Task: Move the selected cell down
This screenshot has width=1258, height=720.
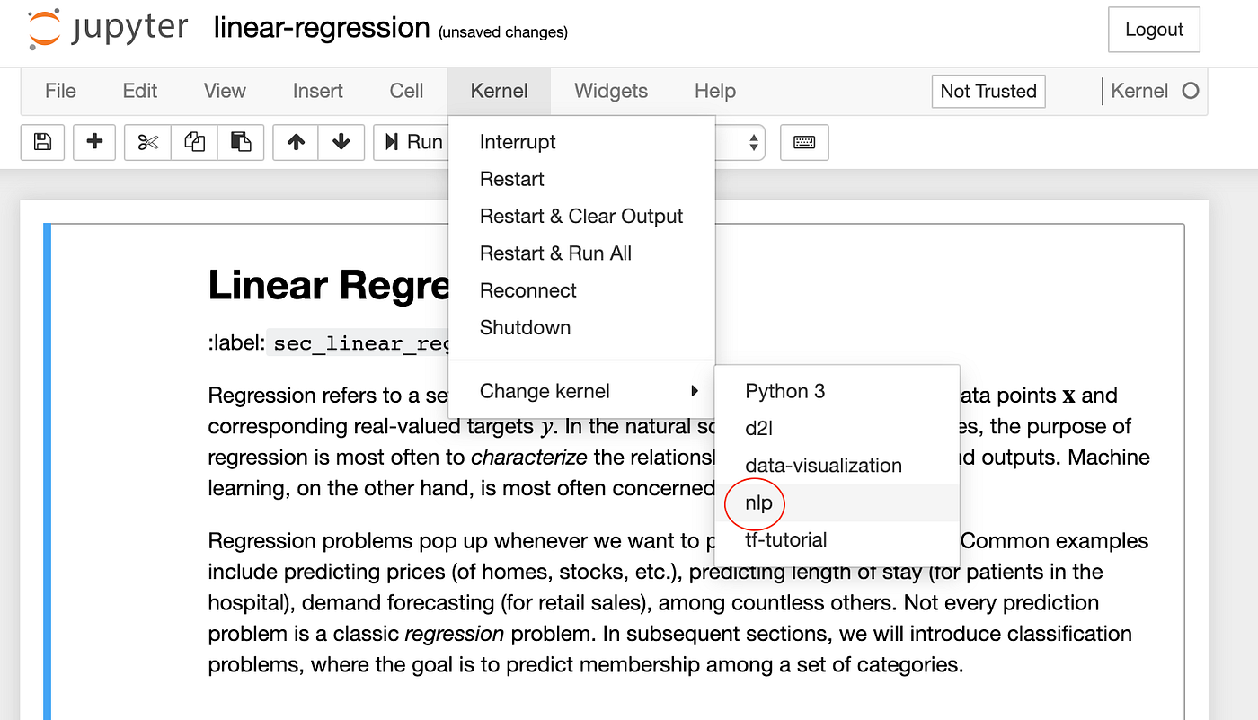Action: [341, 142]
